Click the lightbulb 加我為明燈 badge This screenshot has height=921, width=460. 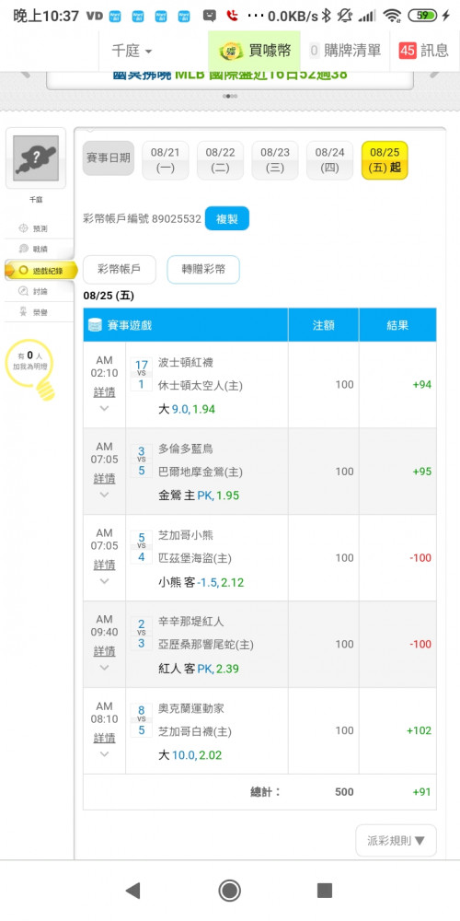click(x=29, y=369)
